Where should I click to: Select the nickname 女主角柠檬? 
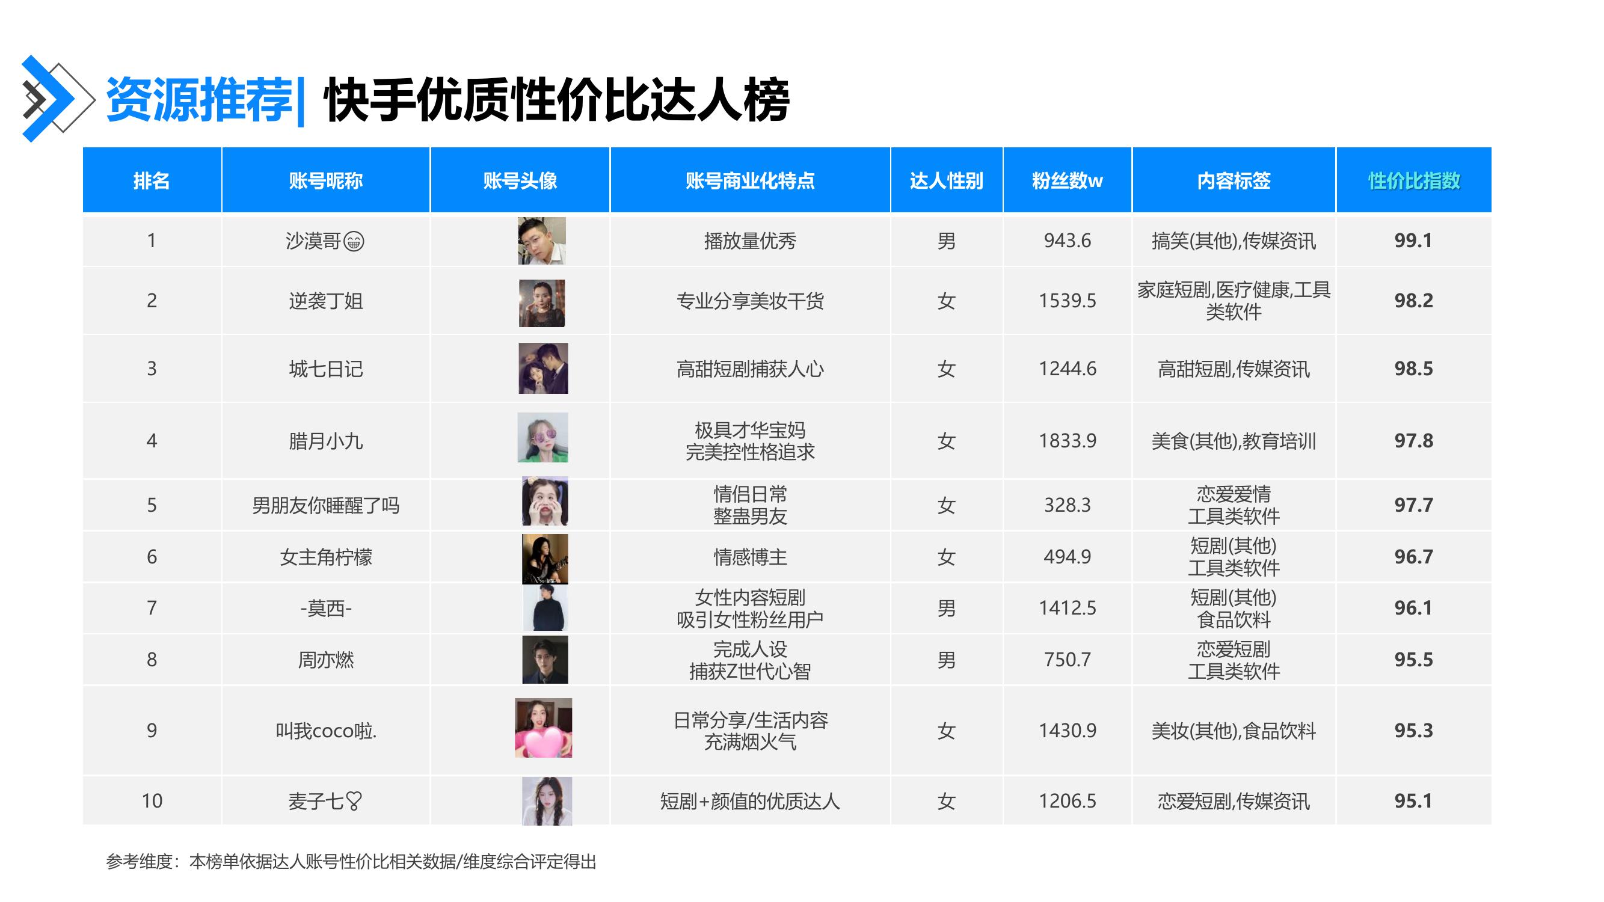click(325, 557)
